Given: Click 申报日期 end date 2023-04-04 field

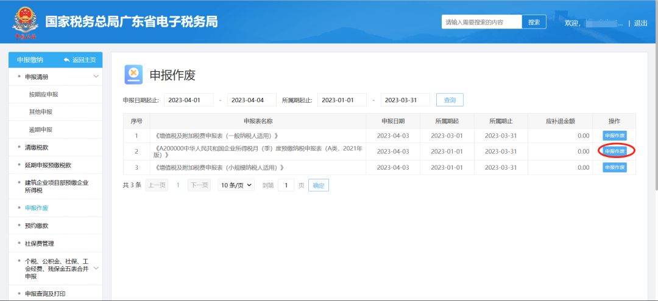Looking at the screenshot, I should pos(252,100).
